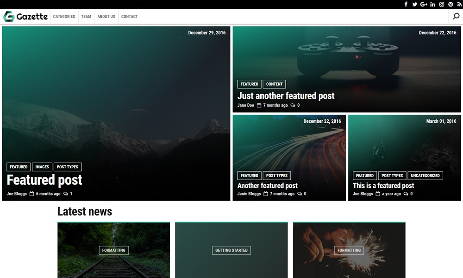Click the Images category tag

coord(42,167)
